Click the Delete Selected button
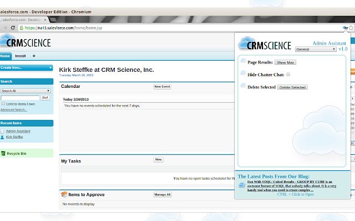 [x=292, y=87]
